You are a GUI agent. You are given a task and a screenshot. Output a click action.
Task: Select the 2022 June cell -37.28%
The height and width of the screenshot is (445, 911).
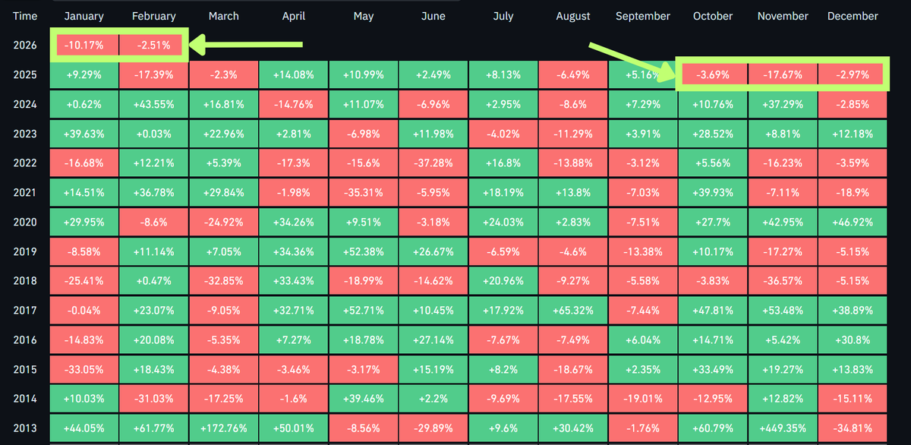click(x=433, y=163)
